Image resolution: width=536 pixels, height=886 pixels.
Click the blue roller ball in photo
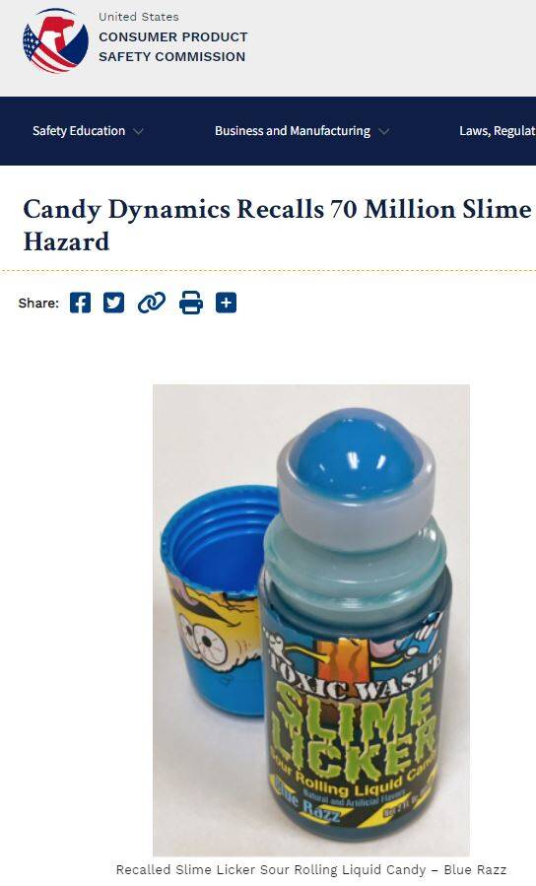coord(355,452)
